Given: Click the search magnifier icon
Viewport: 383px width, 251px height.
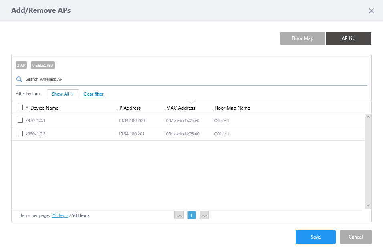Looking at the screenshot, I should [x=19, y=79].
